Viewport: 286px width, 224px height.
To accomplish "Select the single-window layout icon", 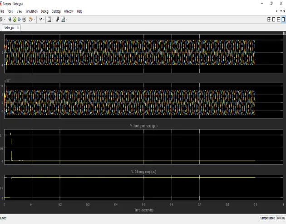I will [x=283, y=20].
